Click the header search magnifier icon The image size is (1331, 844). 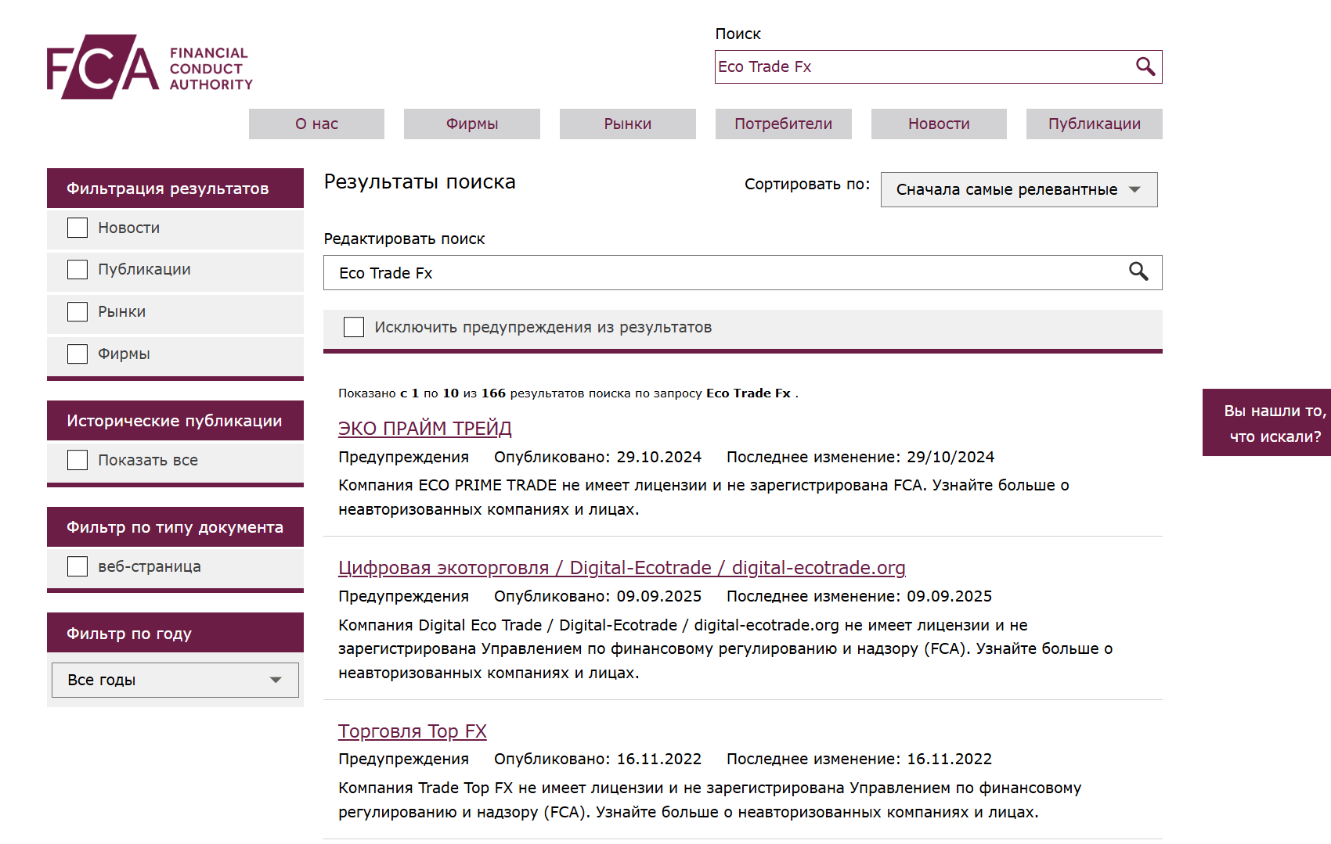coord(1145,67)
